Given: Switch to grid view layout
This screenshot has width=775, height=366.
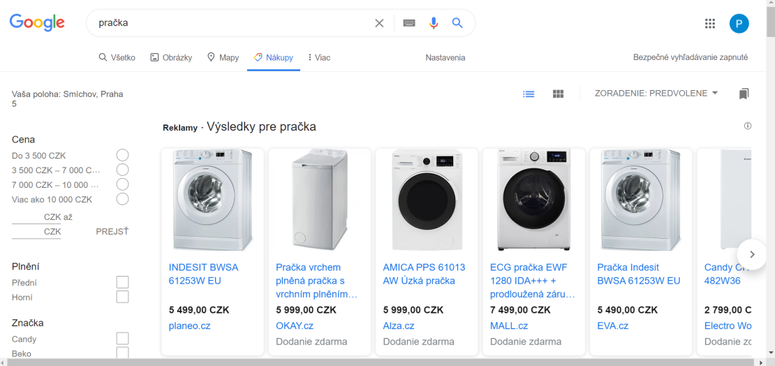Looking at the screenshot, I should 558,94.
